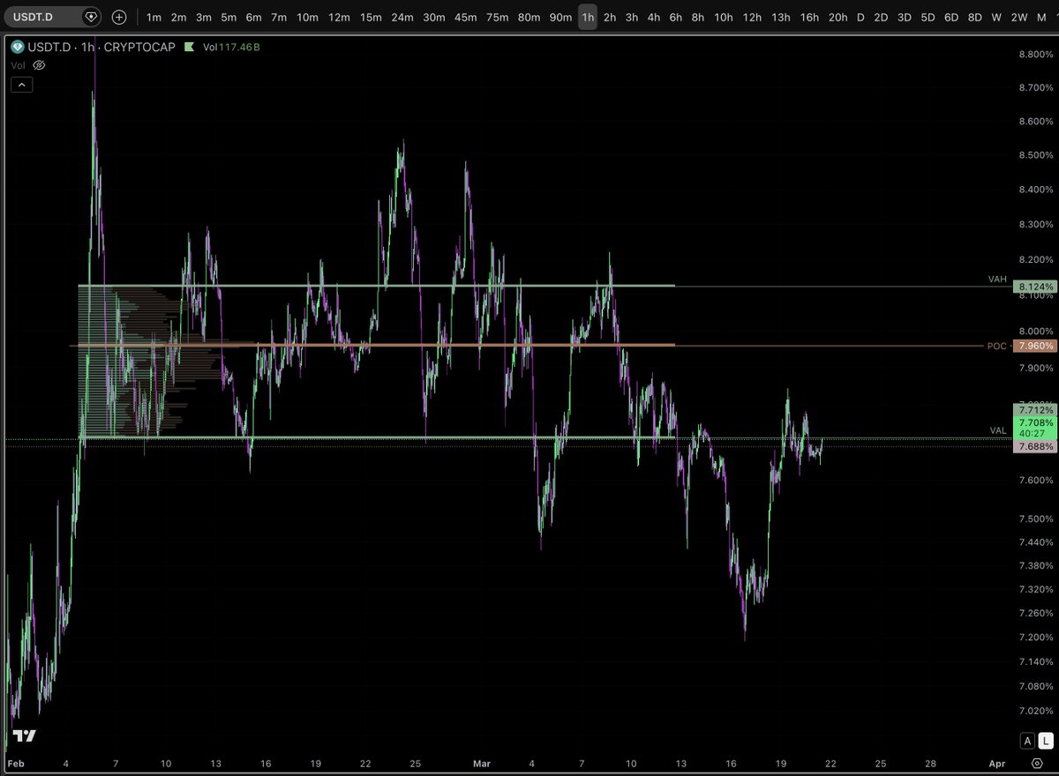Click the POC text label
This screenshot has height=776, width=1059.
[997, 347]
